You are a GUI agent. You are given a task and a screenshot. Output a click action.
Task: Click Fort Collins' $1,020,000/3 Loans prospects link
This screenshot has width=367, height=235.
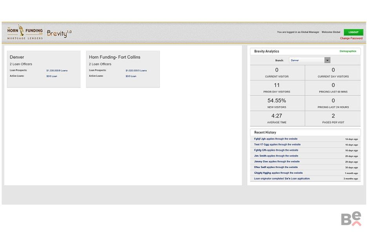(136, 70)
